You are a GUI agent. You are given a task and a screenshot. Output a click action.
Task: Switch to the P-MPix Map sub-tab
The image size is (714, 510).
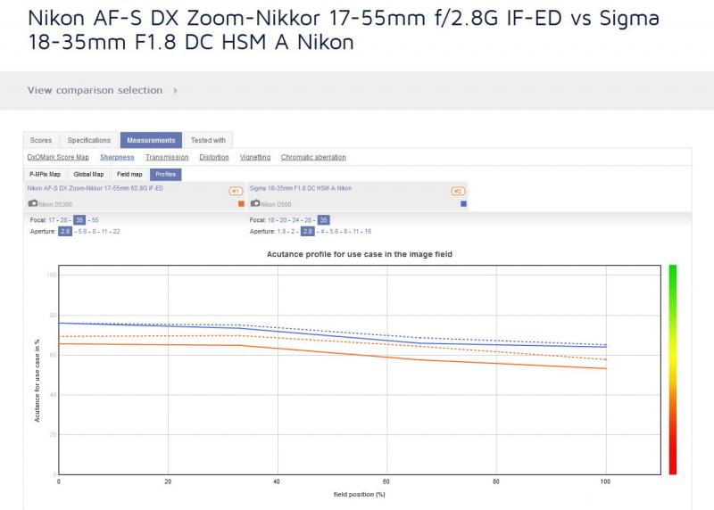[46, 174]
